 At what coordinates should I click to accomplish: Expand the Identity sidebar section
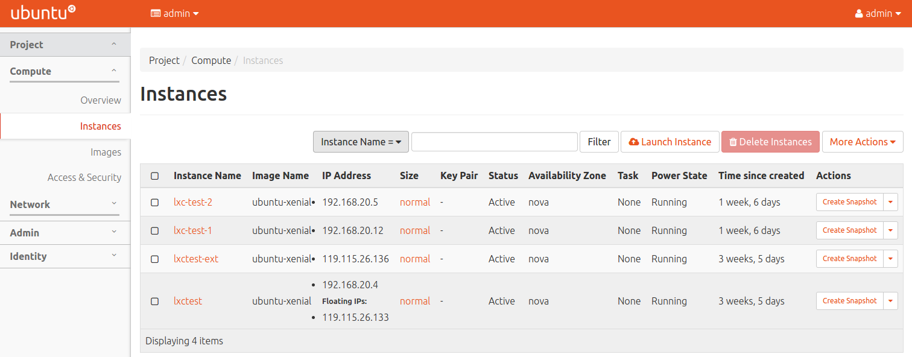pyautogui.click(x=65, y=256)
